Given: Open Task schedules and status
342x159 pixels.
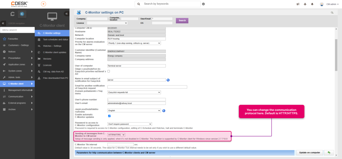Looking at the screenshot, I should 52,39.
